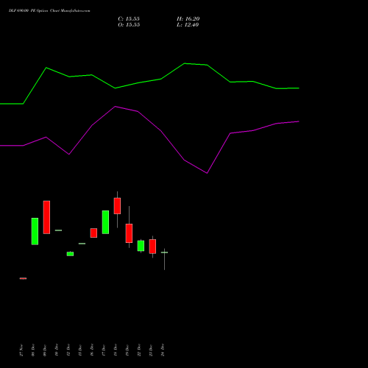Click the highest peak of the green line
Viewport: 368px width, 368px height.
click(185, 63)
